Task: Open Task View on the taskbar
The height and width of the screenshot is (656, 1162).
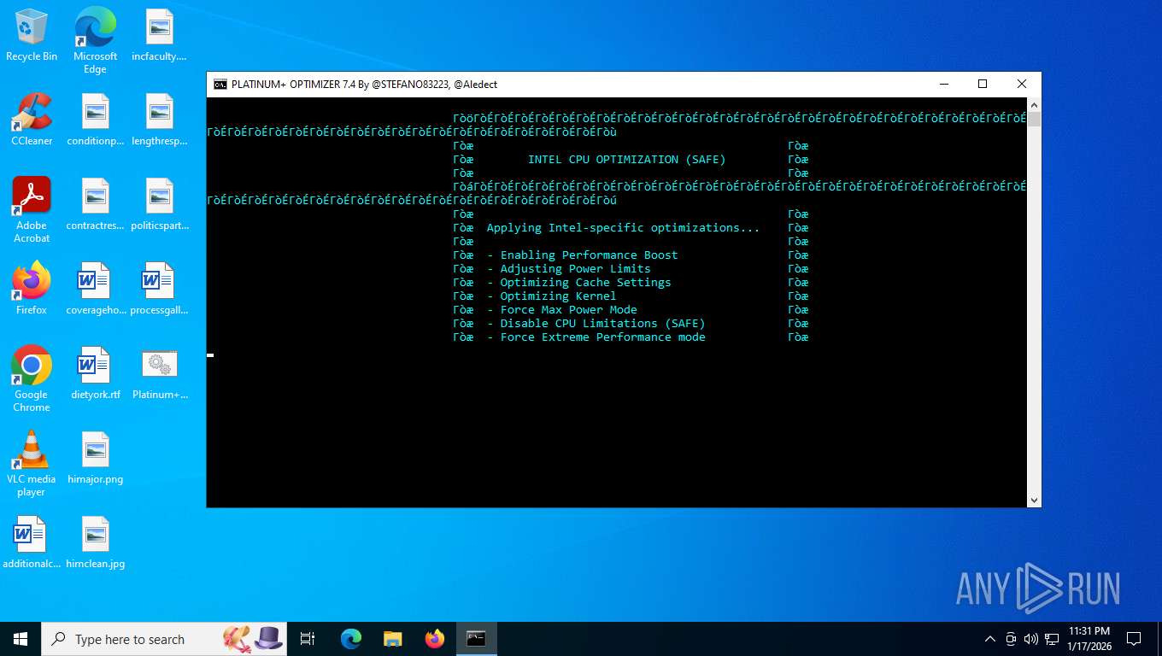Action: pos(308,639)
